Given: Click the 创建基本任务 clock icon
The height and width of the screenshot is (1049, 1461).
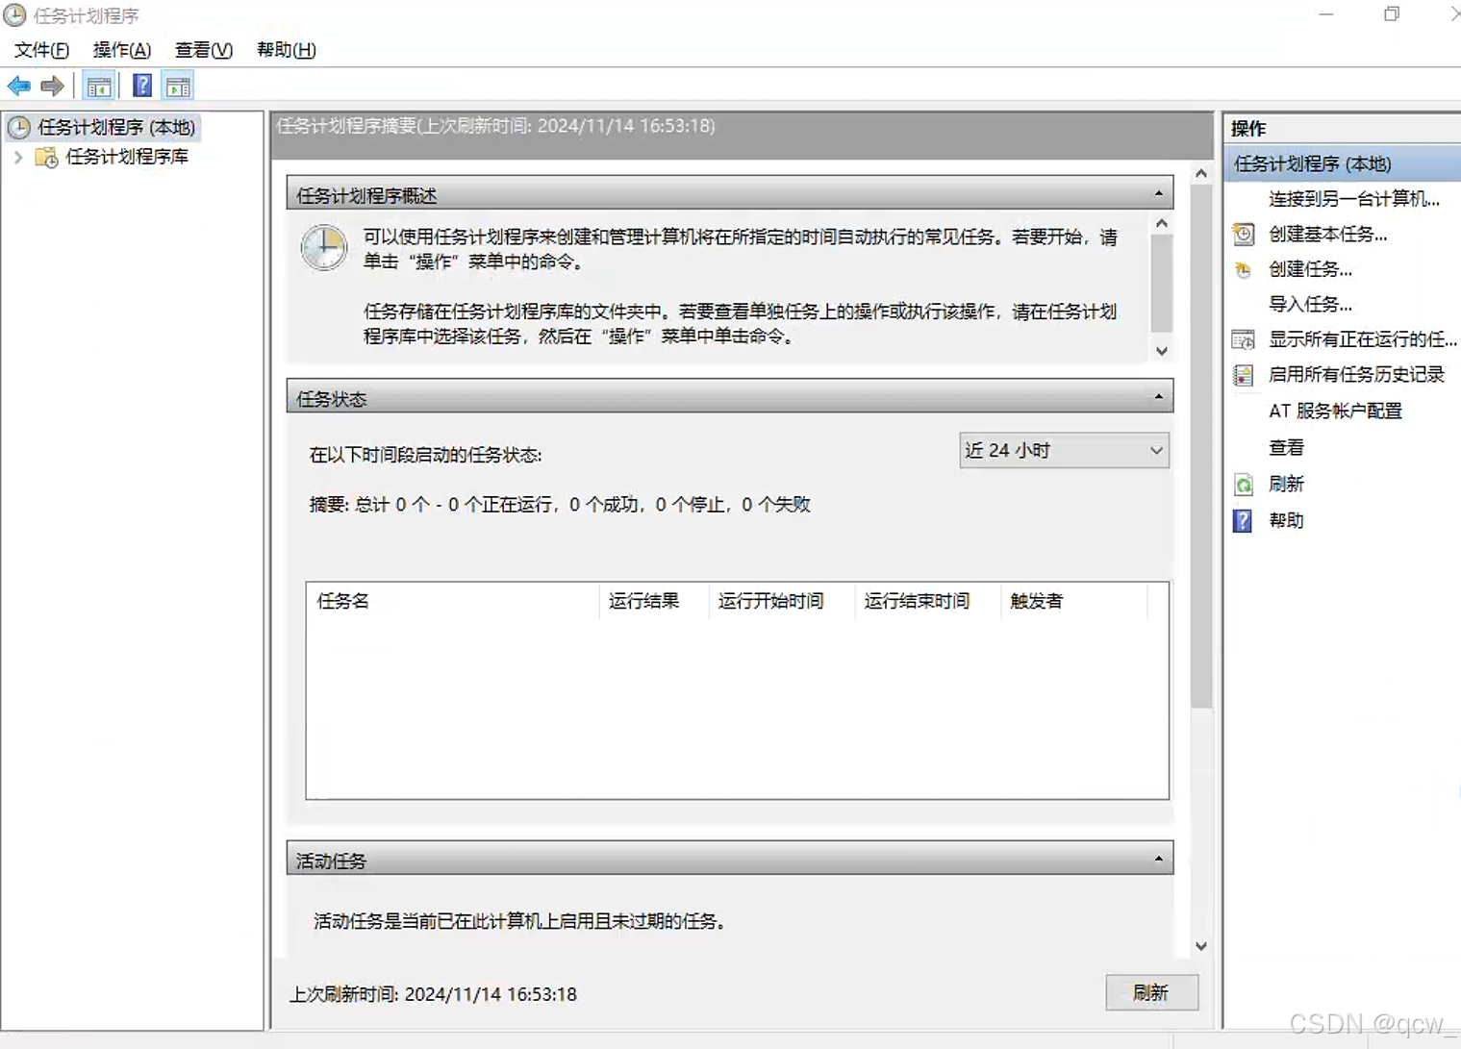Looking at the screenshot, I should tap(1244, 234).
